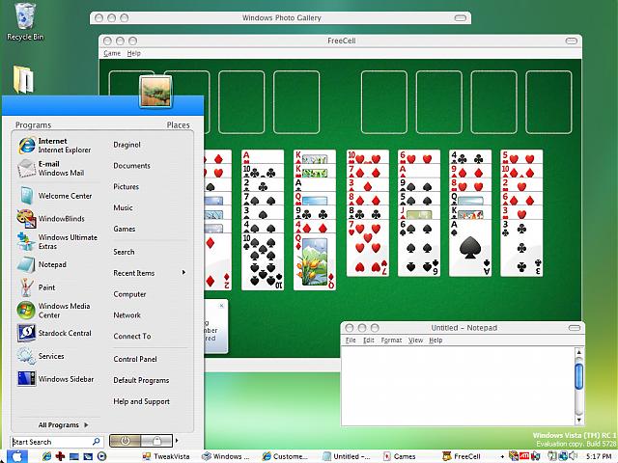Click the Notepad vertical scrollbar thumb
Viewport: 618px width, 463px height.
pos(579,376)
